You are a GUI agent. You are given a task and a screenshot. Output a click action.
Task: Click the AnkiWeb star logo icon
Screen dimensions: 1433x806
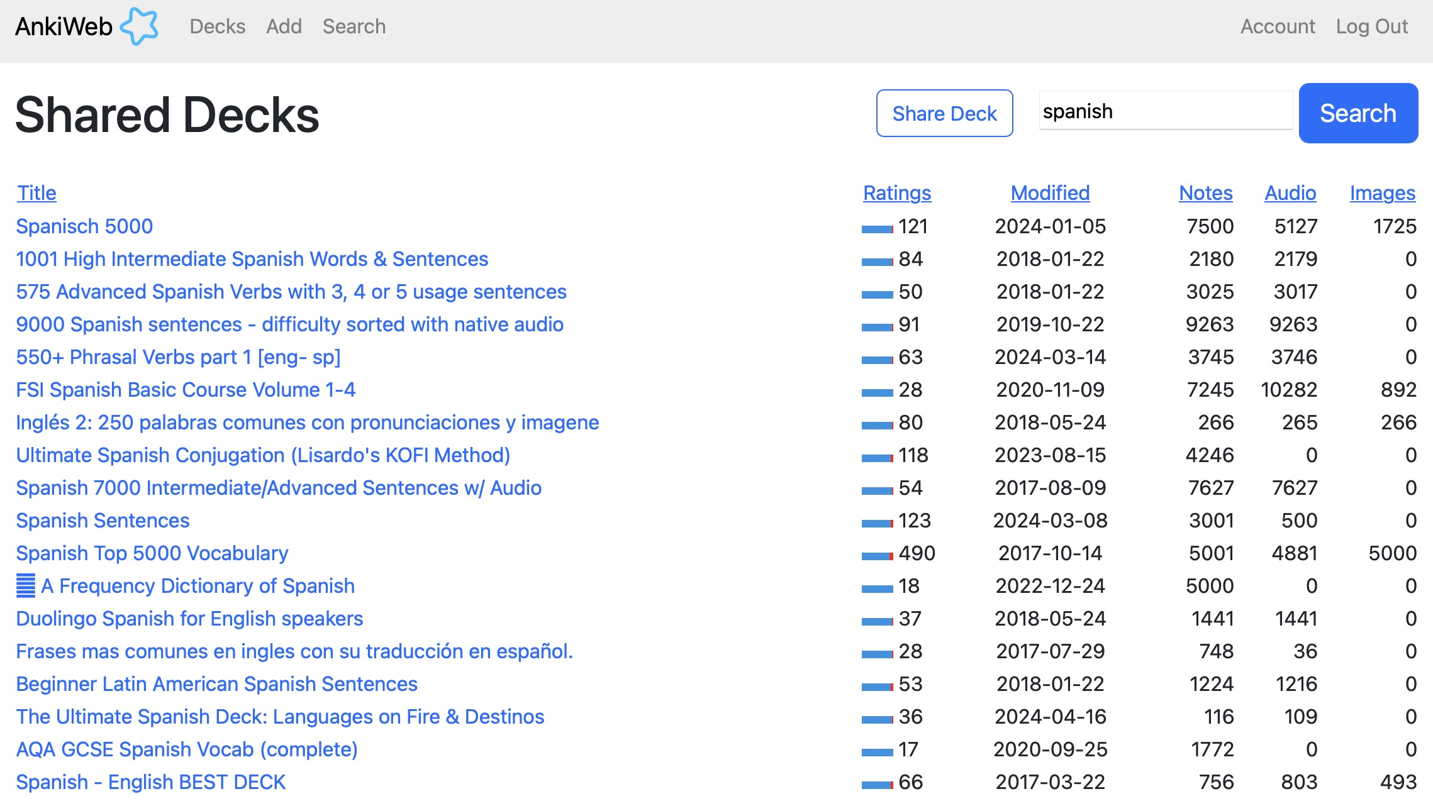click(139, 26)
